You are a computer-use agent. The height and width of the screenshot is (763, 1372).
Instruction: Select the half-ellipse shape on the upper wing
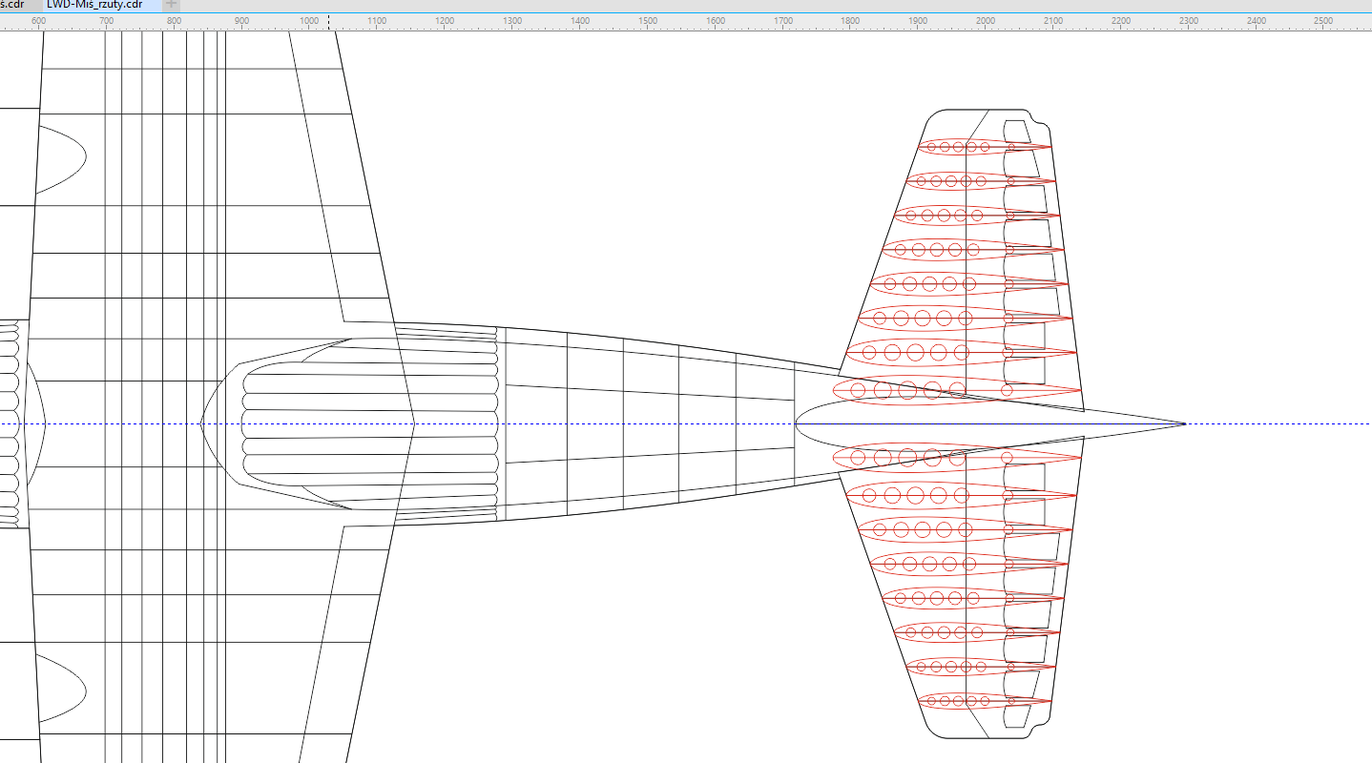coord(61,155)
